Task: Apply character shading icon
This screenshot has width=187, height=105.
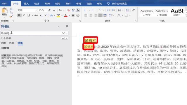Action: tap(73, 15)
